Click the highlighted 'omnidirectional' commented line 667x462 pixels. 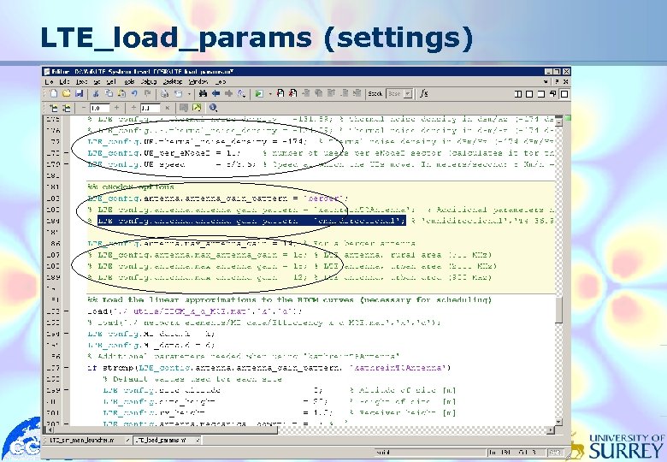pos(251,221)
